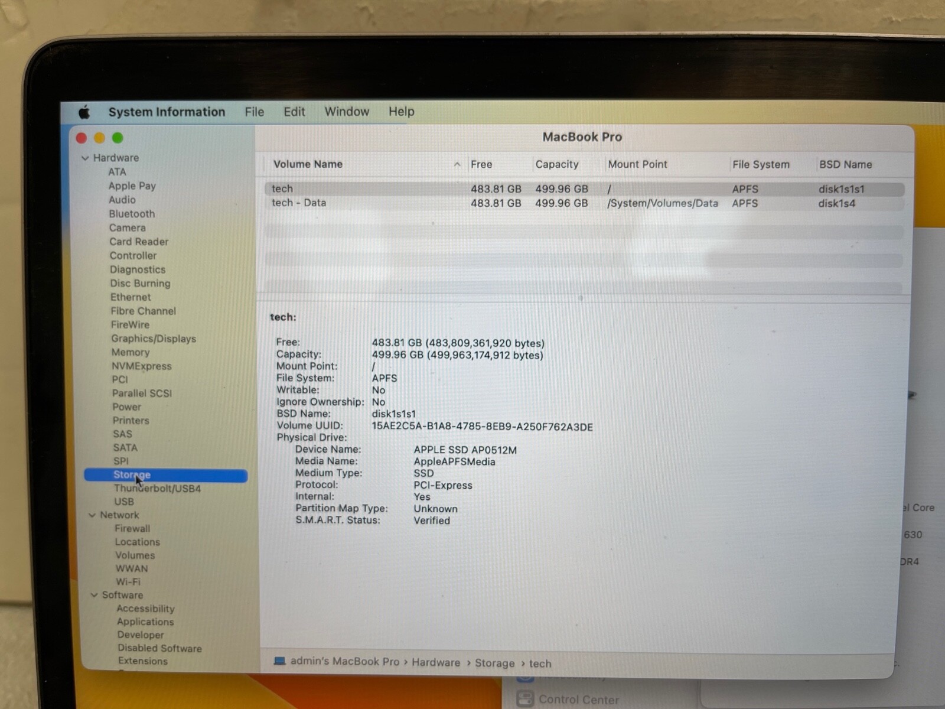945x709 pixels.
Task: Click the Control Center icon in background window
Action: click(524, 699)
